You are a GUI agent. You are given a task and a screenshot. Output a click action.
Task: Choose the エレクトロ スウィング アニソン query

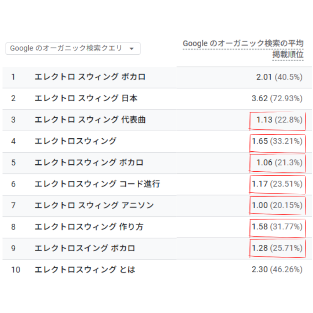pyautogui.click(x=94, y=205)
